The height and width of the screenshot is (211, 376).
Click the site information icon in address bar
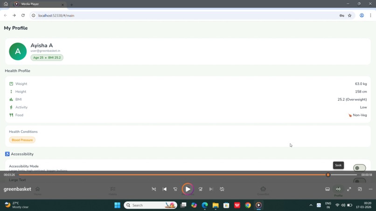[34, 15]
